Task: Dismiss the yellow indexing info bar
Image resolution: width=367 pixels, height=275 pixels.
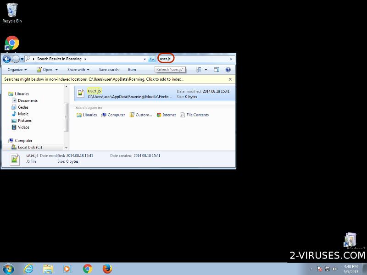Action: 230,79
